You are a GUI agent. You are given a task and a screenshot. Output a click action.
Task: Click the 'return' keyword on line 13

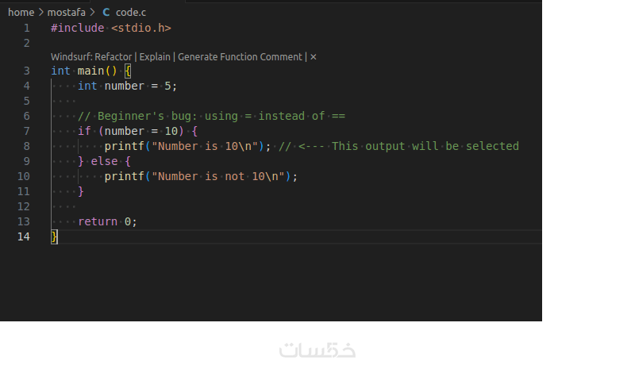tap(98, 222)
